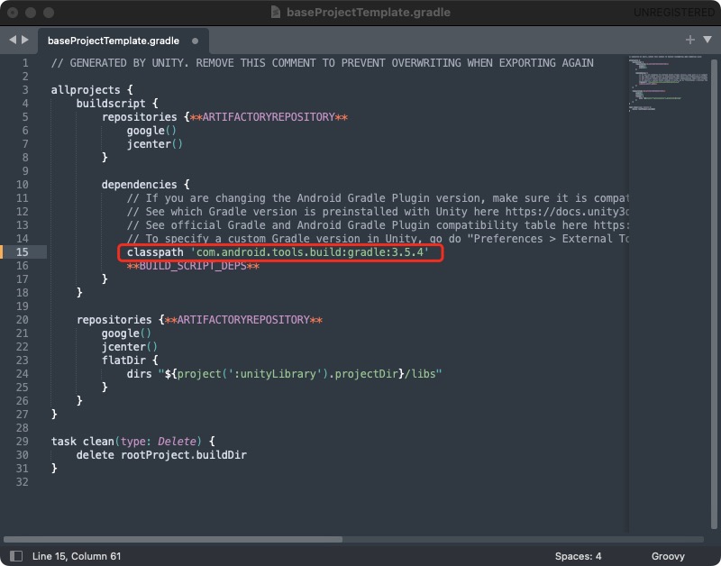
Task: Open tab list dropdown triangle
Action: [707, 40]
